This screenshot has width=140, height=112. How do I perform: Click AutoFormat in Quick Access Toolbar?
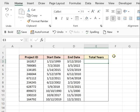click(x=40, y=32)
